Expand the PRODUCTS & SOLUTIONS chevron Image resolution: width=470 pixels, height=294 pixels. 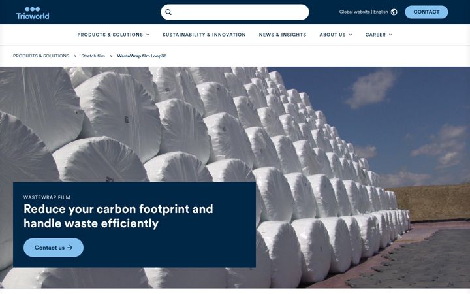coord(148,35)
